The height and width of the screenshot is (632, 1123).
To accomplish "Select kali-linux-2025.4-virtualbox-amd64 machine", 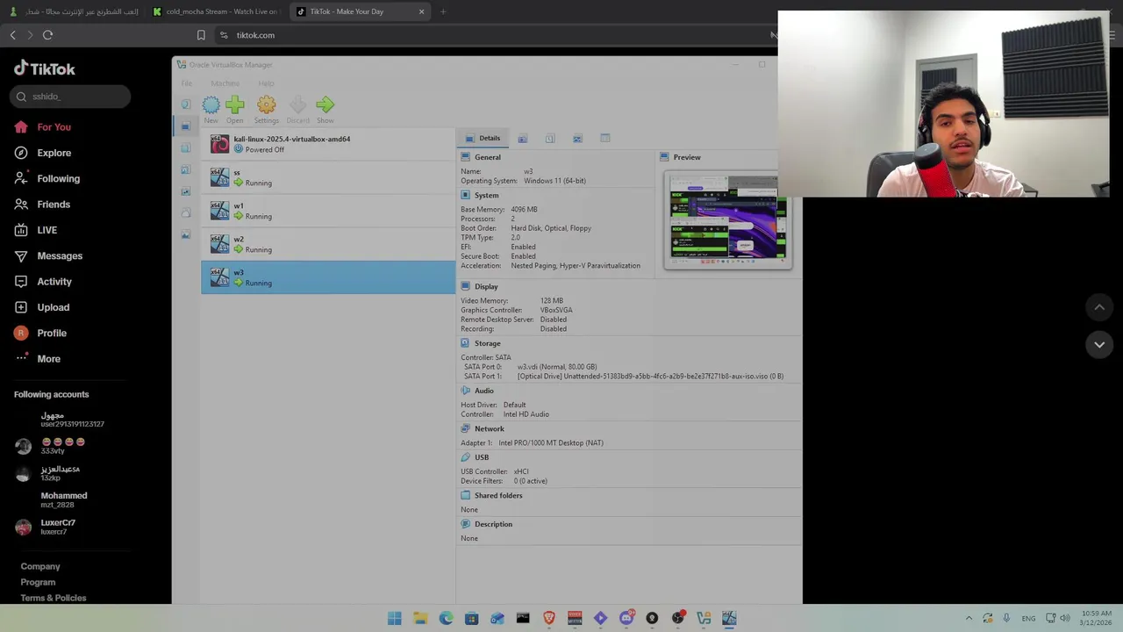I will point(328,144).
